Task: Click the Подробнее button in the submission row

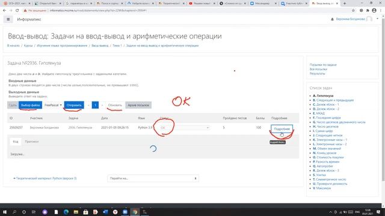Action: point(282,129)
